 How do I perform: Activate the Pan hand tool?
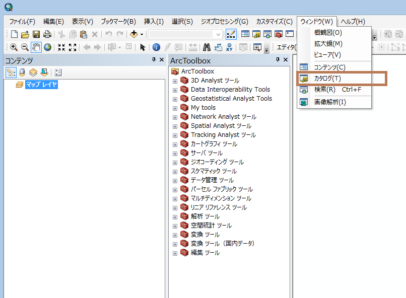coord(36,47)
